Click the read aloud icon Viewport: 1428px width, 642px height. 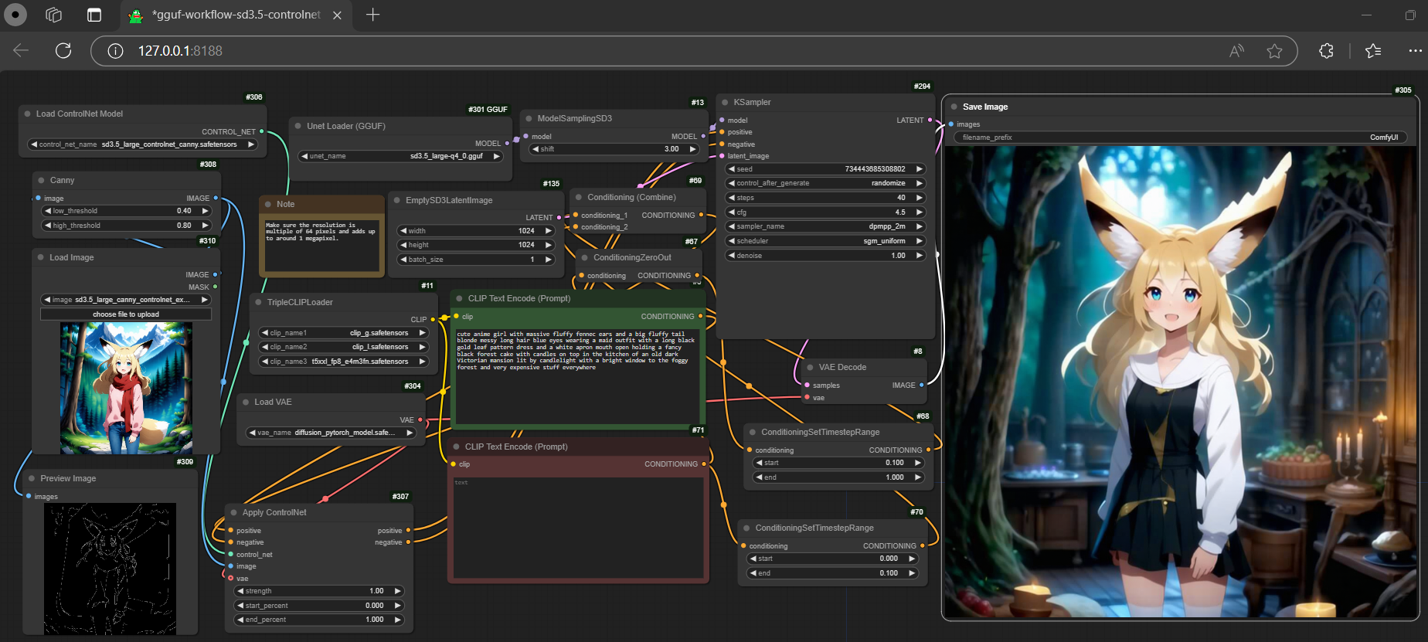click(1236, 51)
